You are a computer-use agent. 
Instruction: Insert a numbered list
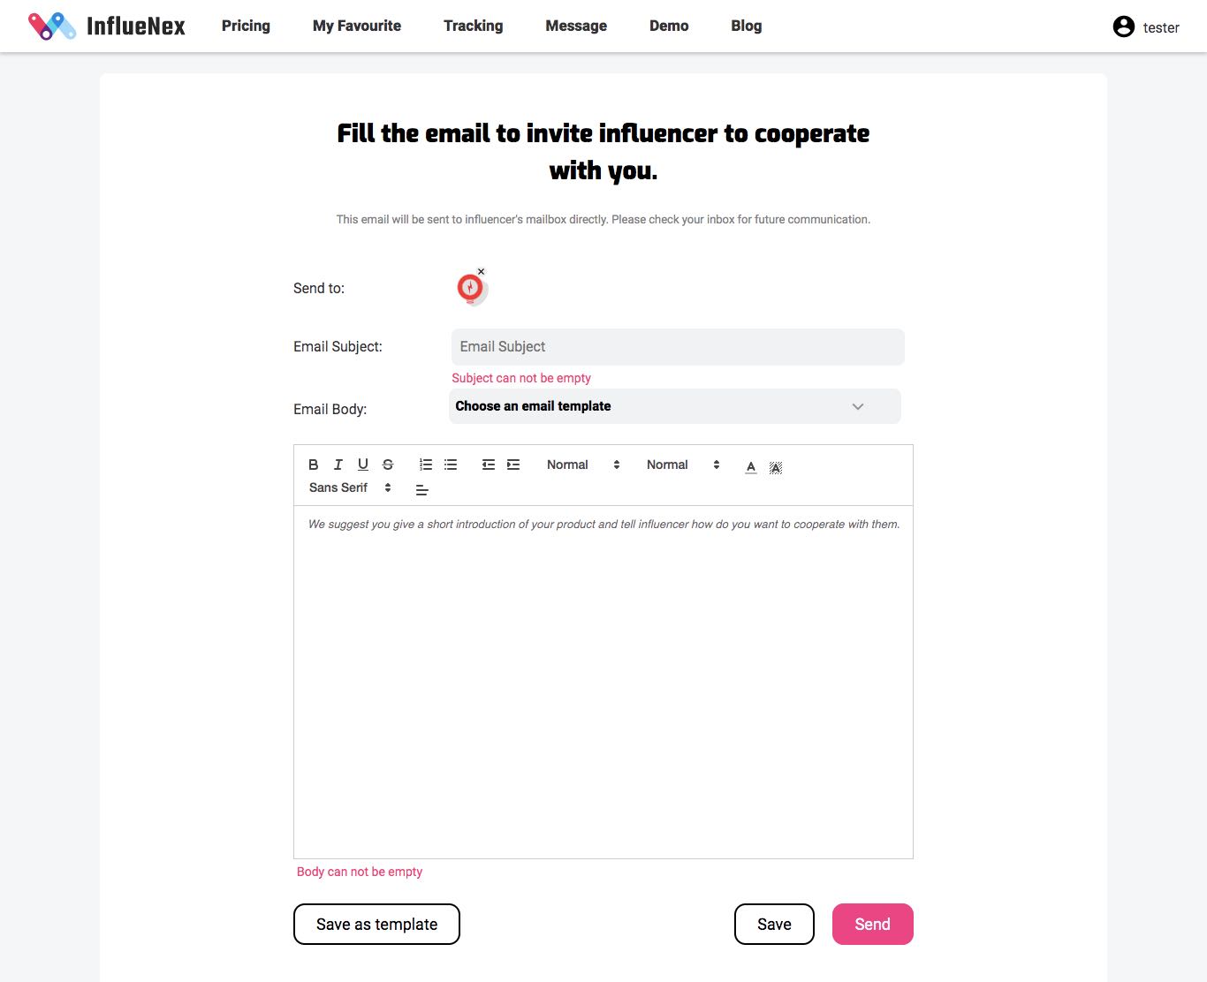(426, 465)
